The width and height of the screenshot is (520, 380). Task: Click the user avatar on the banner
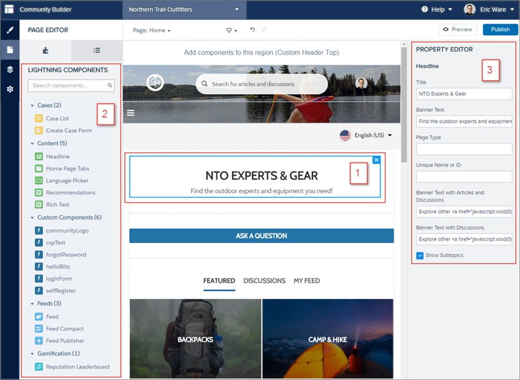click(361, 83)
